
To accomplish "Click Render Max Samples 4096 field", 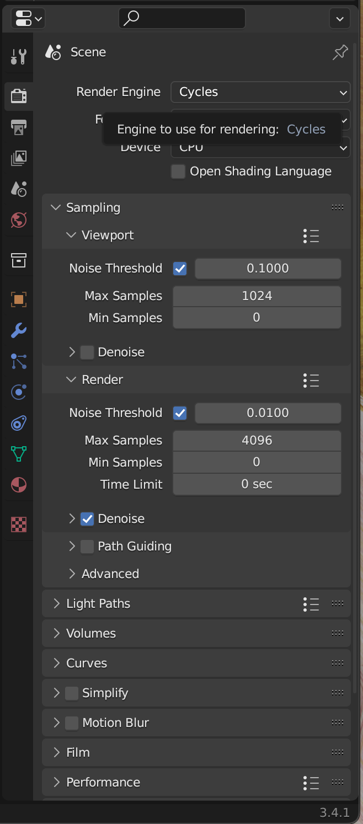I will [x=257, y=441].
